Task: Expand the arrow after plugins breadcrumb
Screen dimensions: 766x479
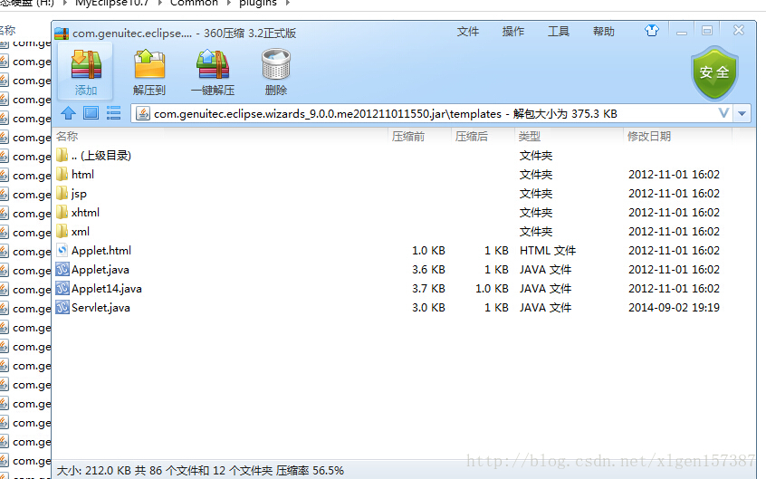Action: [287, 3]
